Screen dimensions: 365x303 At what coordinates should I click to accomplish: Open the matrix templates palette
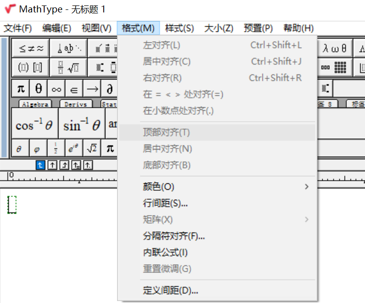point(335,68)
